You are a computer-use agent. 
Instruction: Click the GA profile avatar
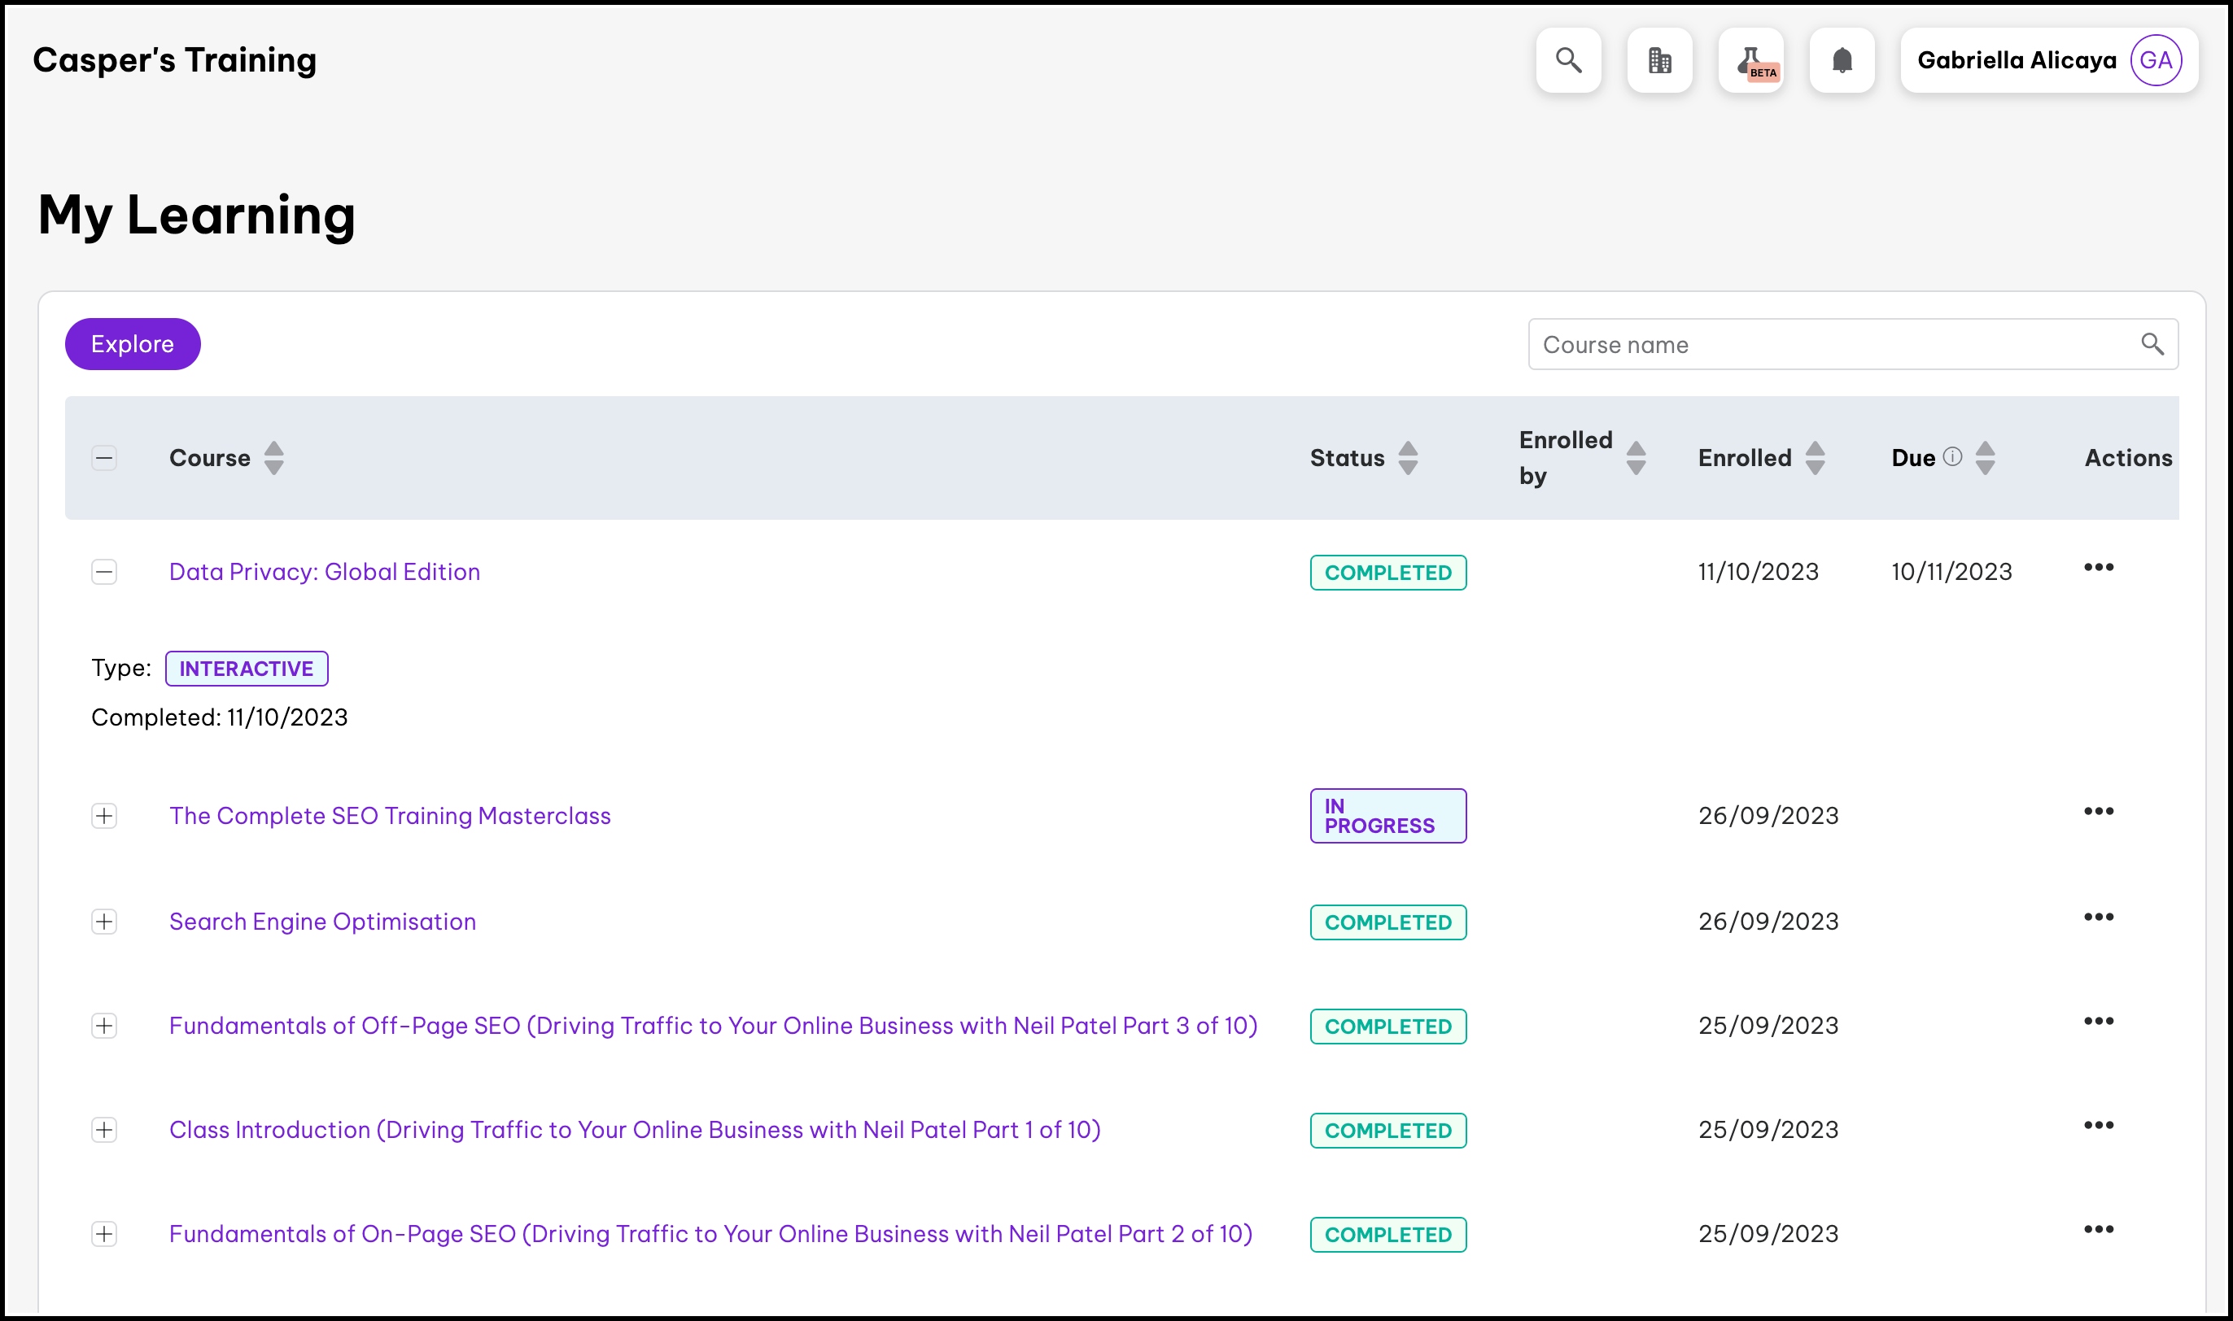click(x=2156, y=60)
